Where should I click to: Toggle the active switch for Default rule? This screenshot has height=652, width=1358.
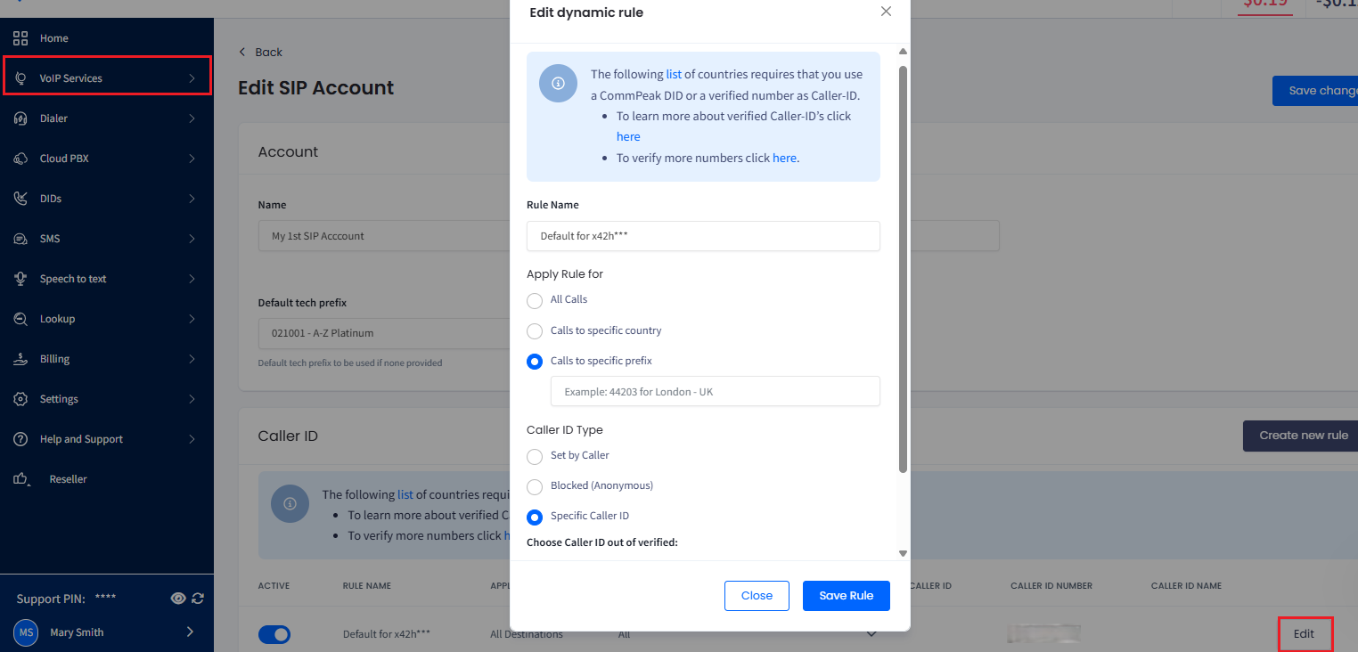point(274,634)
